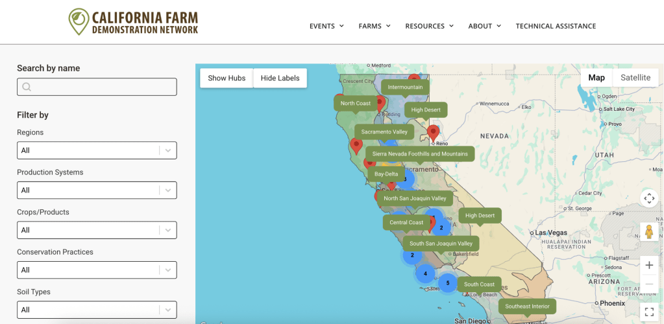Go to Technical Assistance page
The image size is (664, 324).
coord(556,26)
